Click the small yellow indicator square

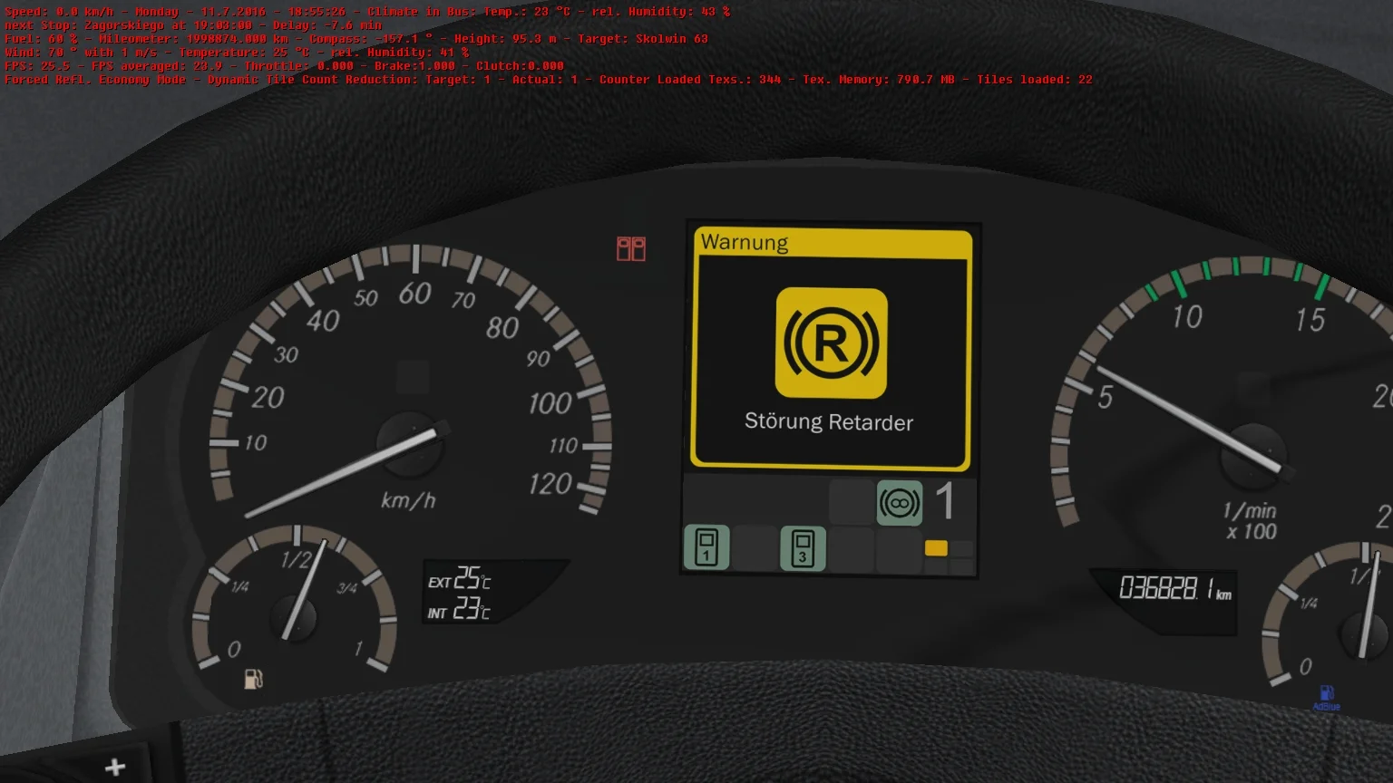click(x=936, y=548)
